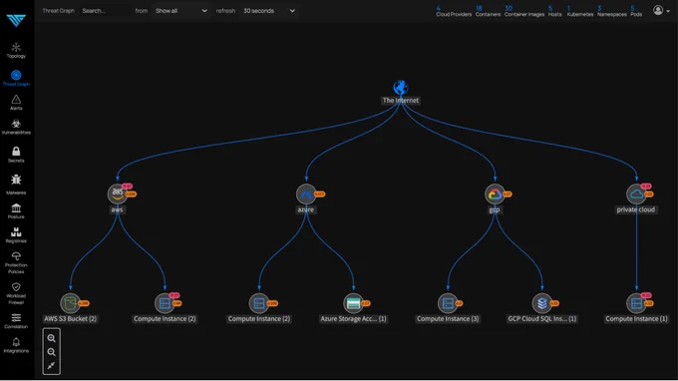Click the Kubernetes count link
Screen dimensions: 678x381
(580, 11)
